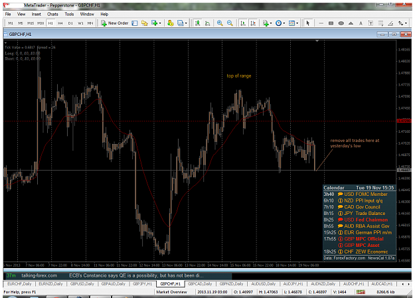This screenshot has height=298, width=415.
Task: Open the window-panel icon right of New Order
Action: tap(135, 23)
